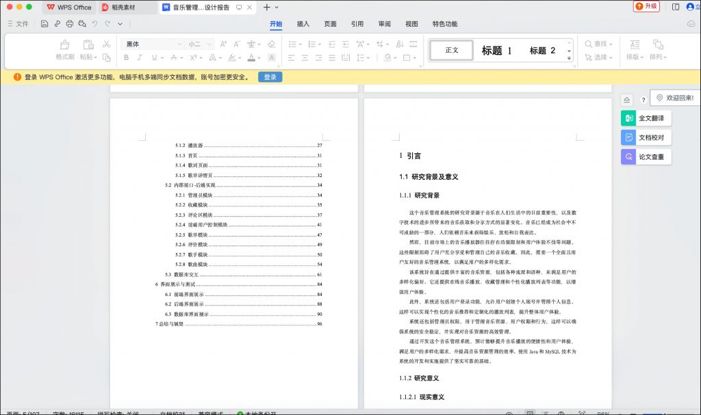Image resolution: width=701 pixels, height=415 pixels.
Task: Center-align the paragraph text
Action: pos(305,59)
